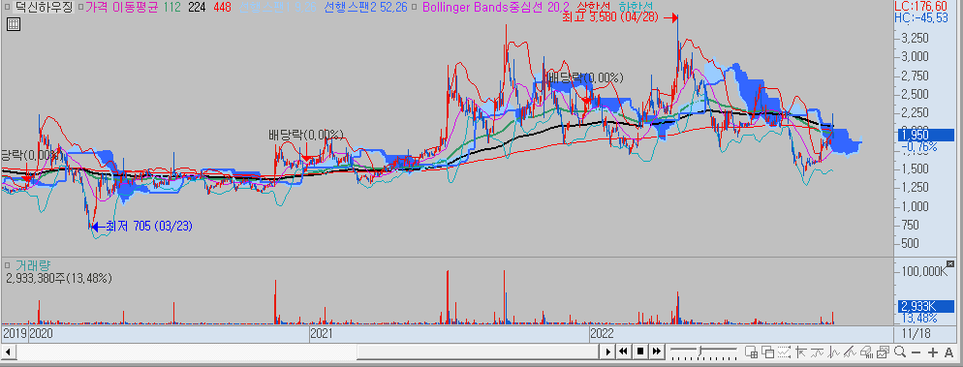The width and height of the screenshot is (963, 367).
Task: Click the arrow-to-corner chart icon
Action: pyautogui.click(x=800, y=352)
